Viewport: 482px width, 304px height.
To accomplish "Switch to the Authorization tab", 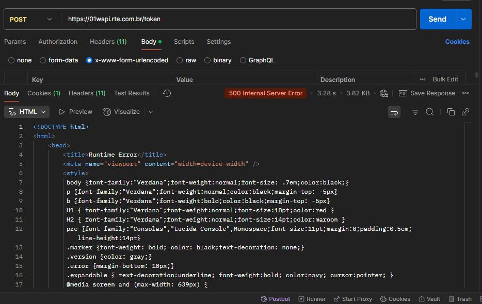I will pyautogui.click(x=58, y=42).
